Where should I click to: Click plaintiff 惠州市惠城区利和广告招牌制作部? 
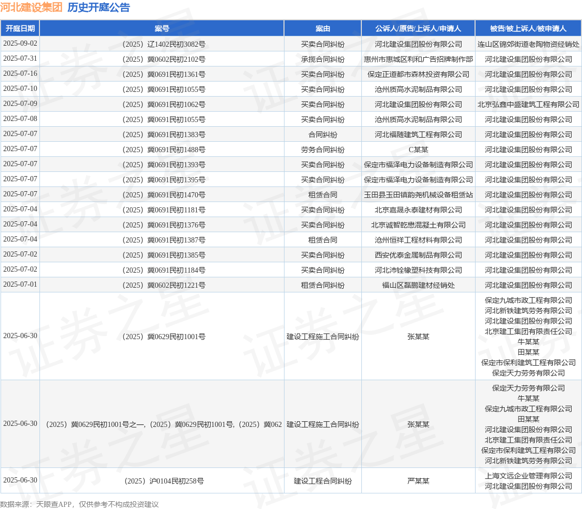coord(418,59)
